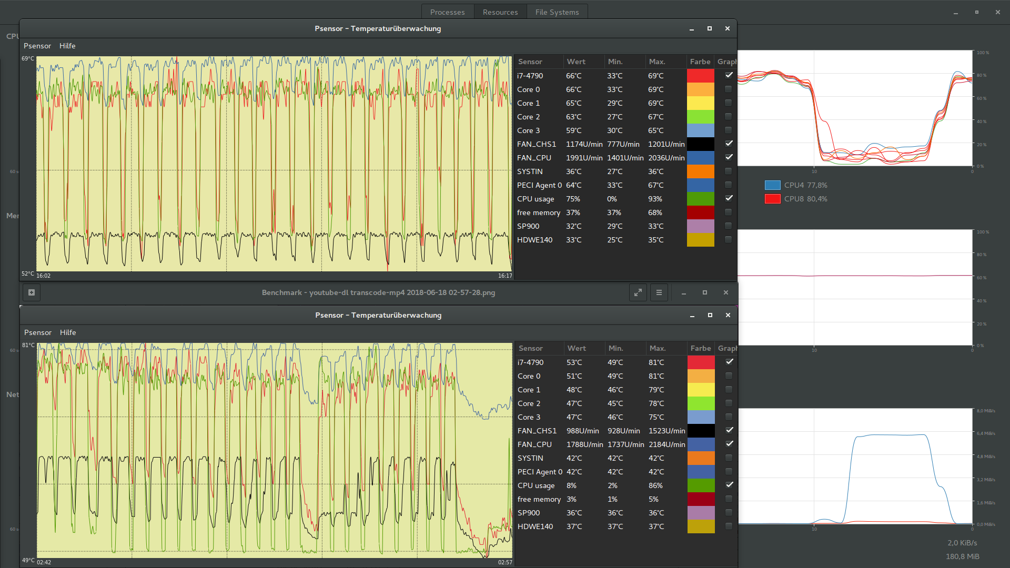Switch to Processes tab in System Monitor
Viewport: 1010px width, 568px height.
click(x=448, y=12)
